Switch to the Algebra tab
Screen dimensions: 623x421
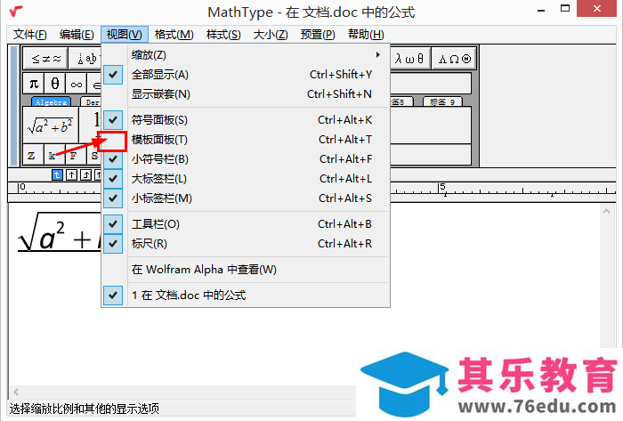pyautogui.click(x=51, y=102)
